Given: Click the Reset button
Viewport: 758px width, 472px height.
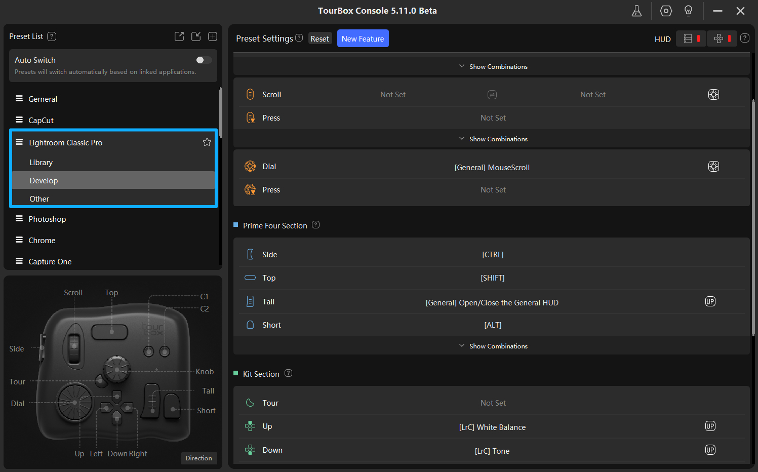Looking at the screenshot, I should click(x=320, y=39).
